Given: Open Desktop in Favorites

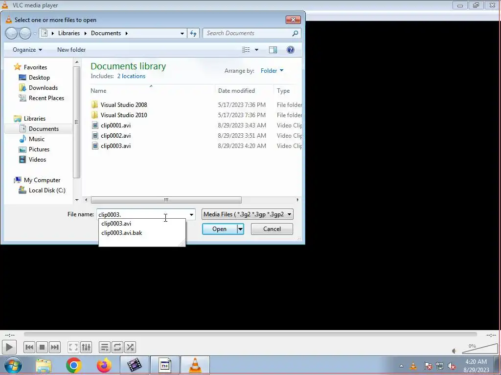Looking at the screenshot, I should click(x=39, y=78).
